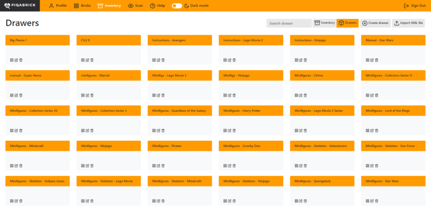The height and width of the screenshot is (210, 431).
Task: Open Instructions - Avengers drawer header
Action: [180, 40]
